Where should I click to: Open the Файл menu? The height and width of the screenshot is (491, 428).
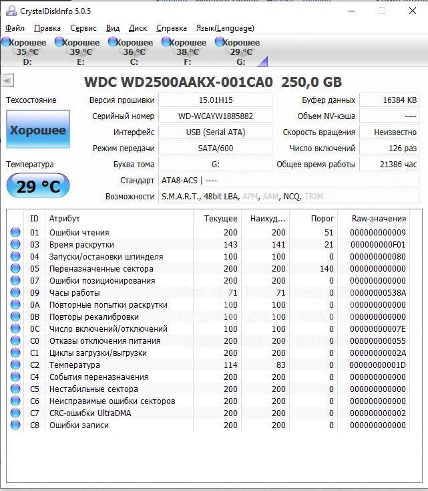point(15,28)
